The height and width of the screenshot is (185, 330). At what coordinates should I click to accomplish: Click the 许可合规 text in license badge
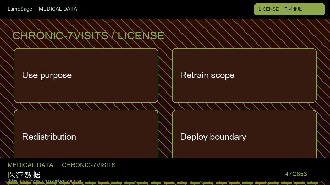(292, 9)
